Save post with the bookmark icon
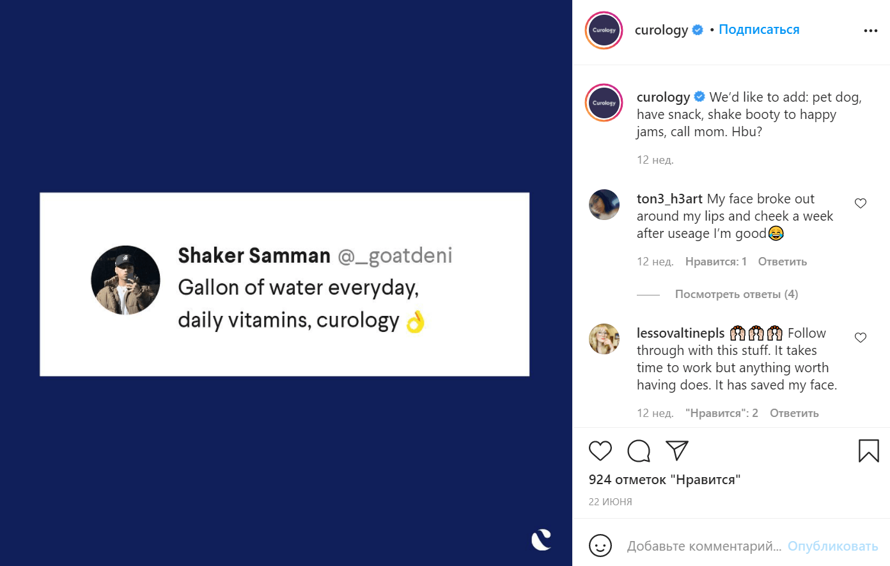Image resolution: width=890 pixels, height=566 pixels. 868,451
